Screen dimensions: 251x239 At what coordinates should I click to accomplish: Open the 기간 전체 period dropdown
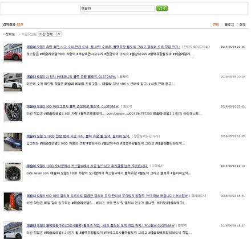(x=50, y=34)
